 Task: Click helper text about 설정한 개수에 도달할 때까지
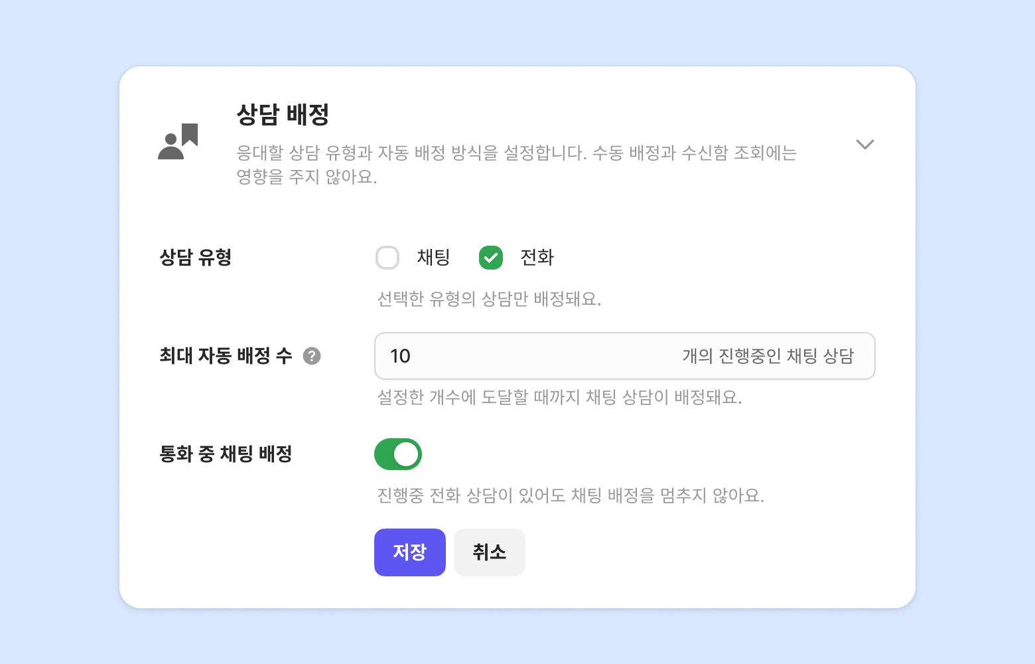point(559,398)
